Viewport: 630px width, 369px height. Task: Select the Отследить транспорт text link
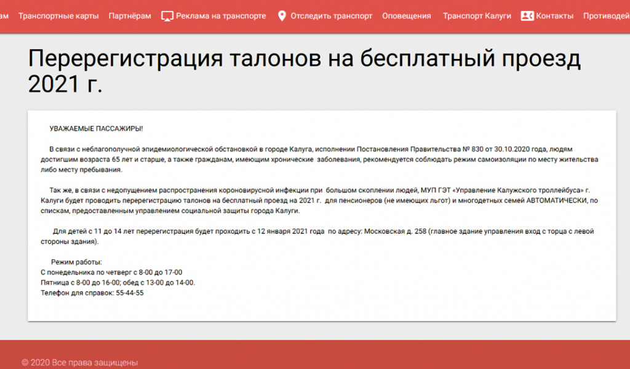tap(331, 16)
